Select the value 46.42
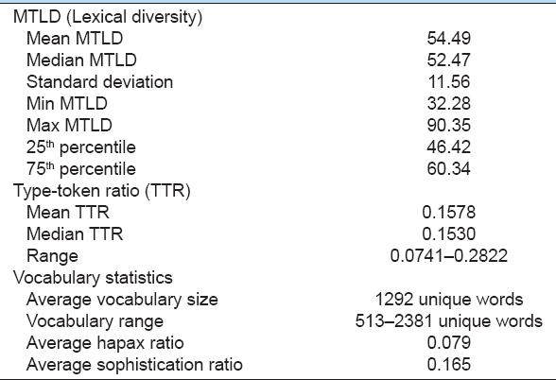This screenshot has height=380, width=556. click(448, 147)
